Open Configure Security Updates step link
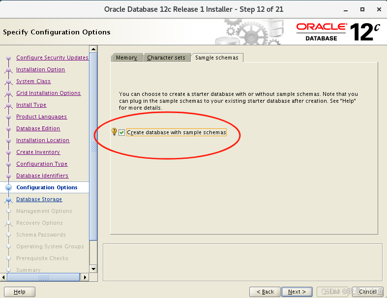This screenshot has width=387, height=298. point(52,58)
